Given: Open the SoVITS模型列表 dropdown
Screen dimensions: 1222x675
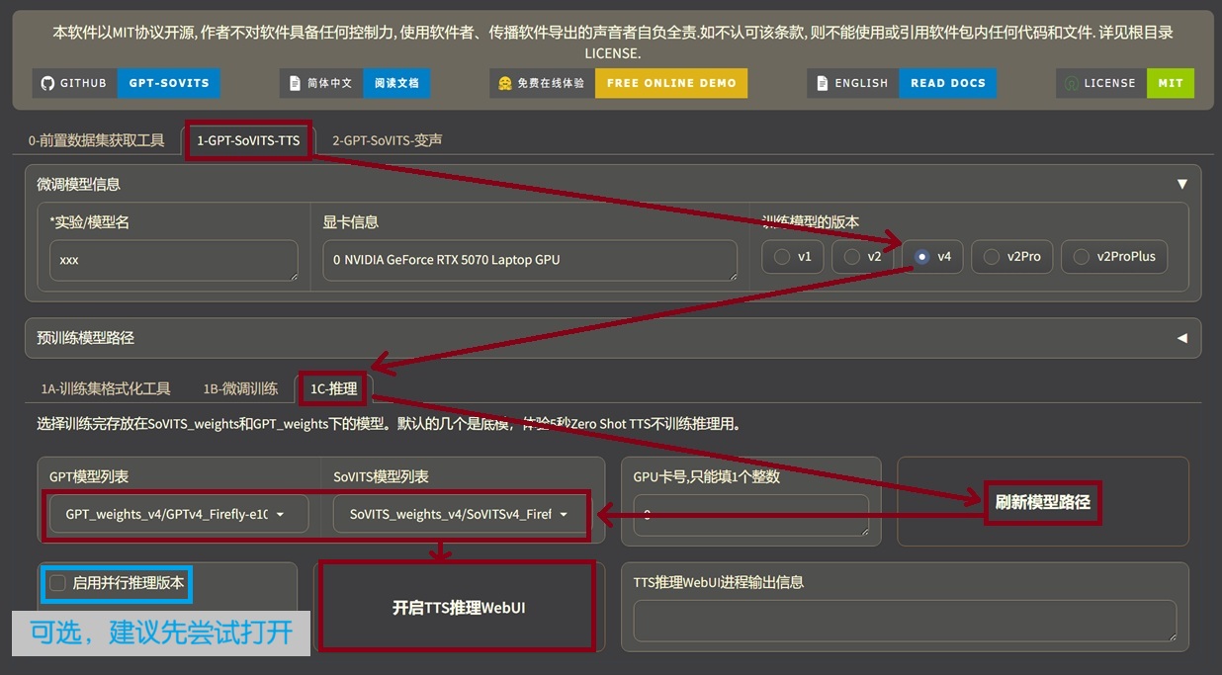Looking at the screenshot, I should 460,515.
